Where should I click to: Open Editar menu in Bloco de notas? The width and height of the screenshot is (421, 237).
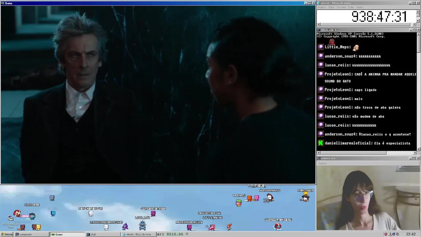pos(331,7)
